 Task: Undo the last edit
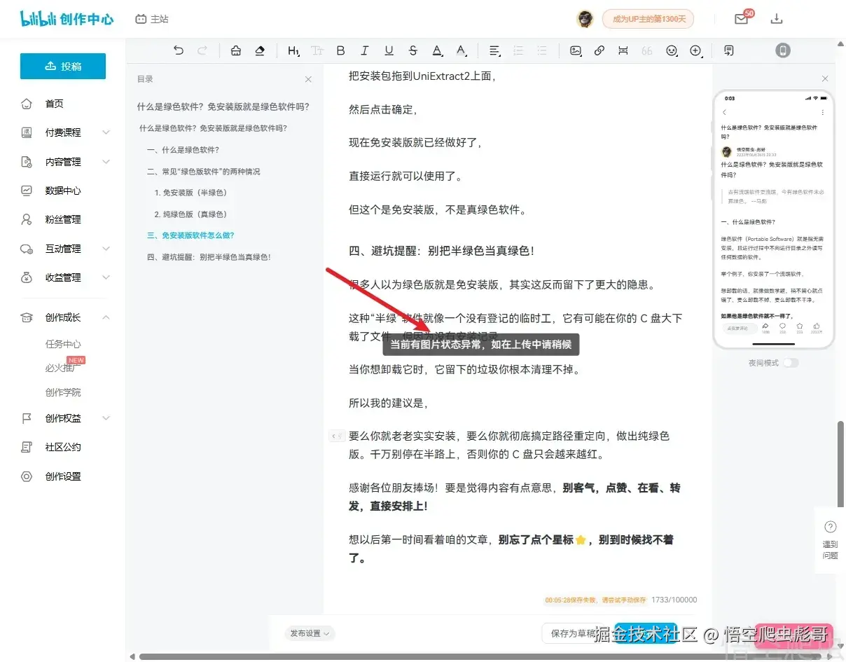tap(179, 50)
